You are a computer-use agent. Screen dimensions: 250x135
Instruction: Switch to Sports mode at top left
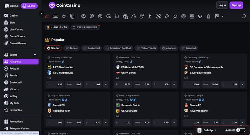(29, 6)
